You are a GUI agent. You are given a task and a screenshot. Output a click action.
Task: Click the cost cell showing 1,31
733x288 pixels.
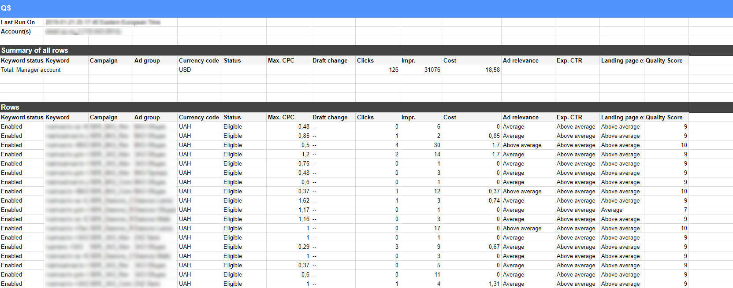(494, 284)
